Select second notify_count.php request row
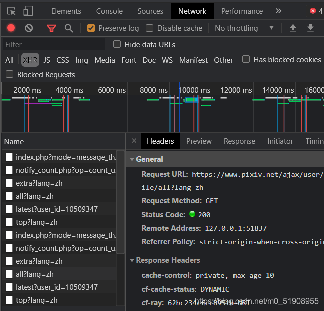The width and height of the screenshot is (324, 311). [59, 248]
